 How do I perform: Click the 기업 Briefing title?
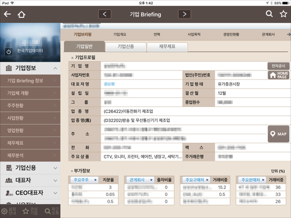145,14
